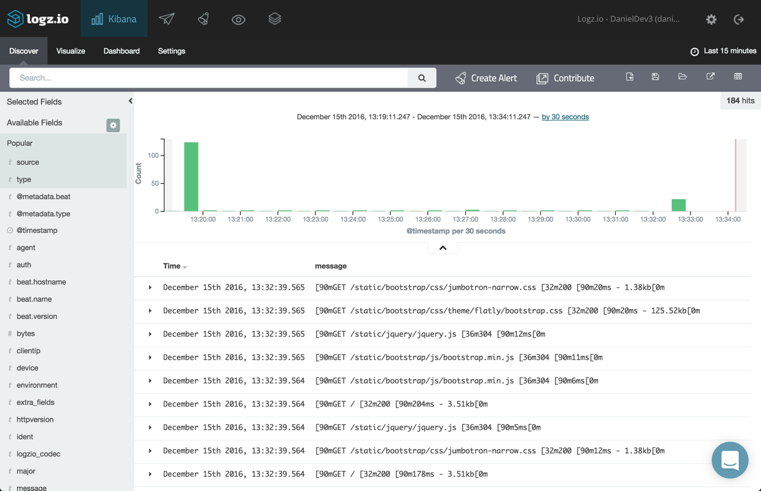Image resolution: width=761 pixels, height=491 pixels.
Task: Switch to the Visualize tab
Action: point(71,51)
